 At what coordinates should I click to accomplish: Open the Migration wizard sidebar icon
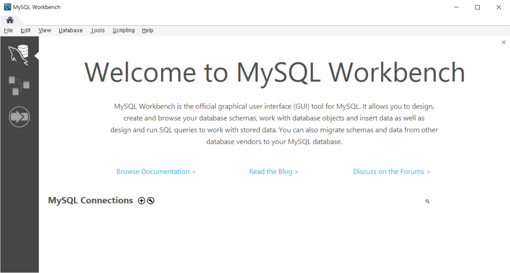(x=19, y=117)
